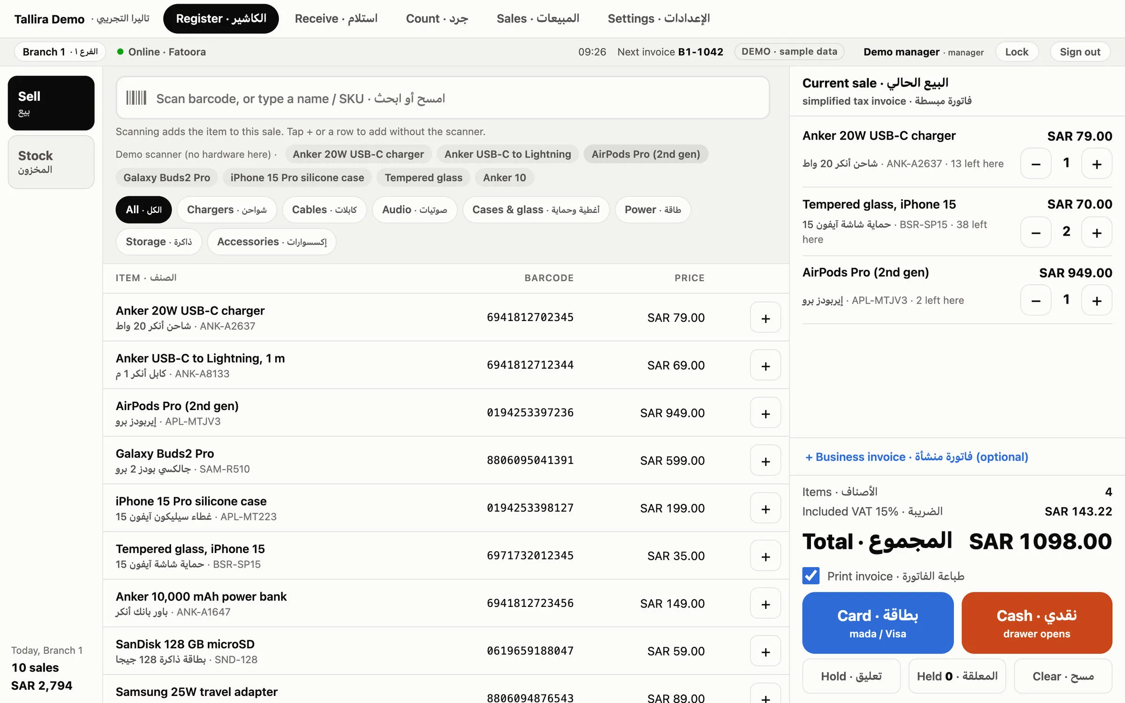
Task: Increase Anker charger quantity in current sale
Action: 1096,164
